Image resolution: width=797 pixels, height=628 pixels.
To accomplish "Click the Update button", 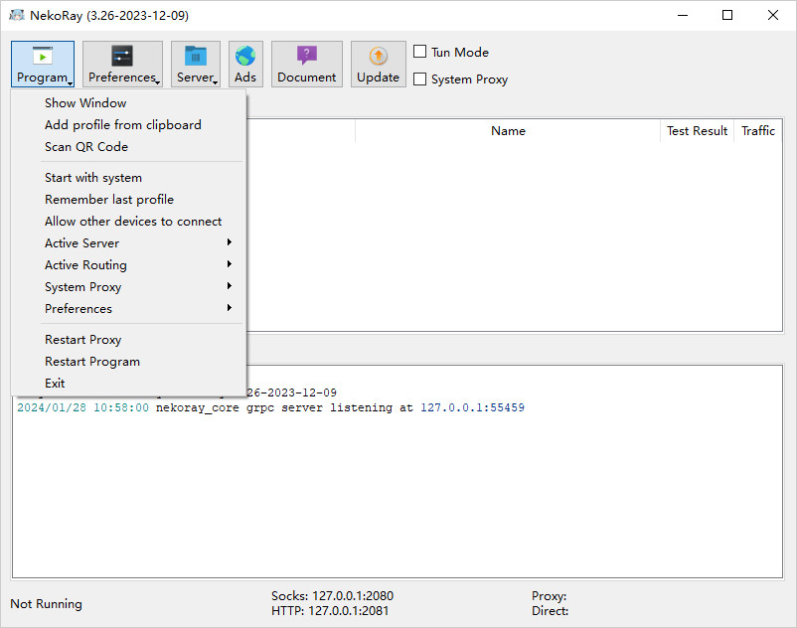I will point(379,64).
